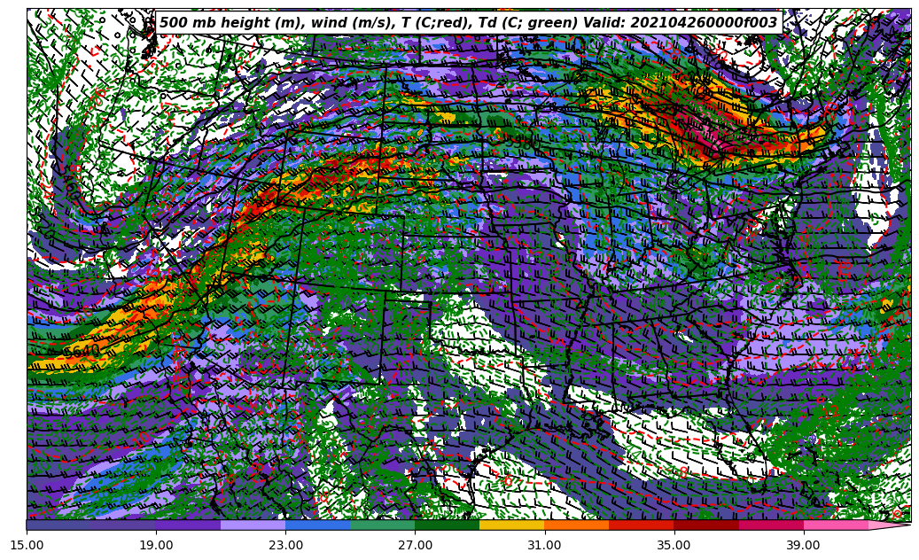Select the dark green colorbar segment
This screenshot has width=919, height=560.
click(x=447, y=525)
